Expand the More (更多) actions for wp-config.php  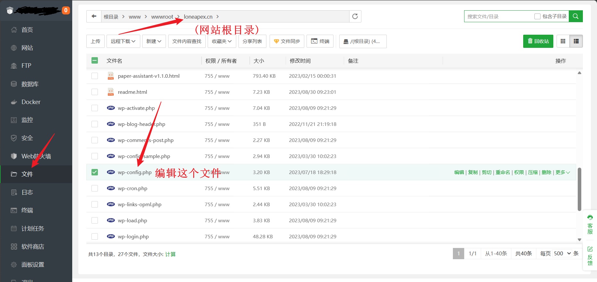coord(562,172)
